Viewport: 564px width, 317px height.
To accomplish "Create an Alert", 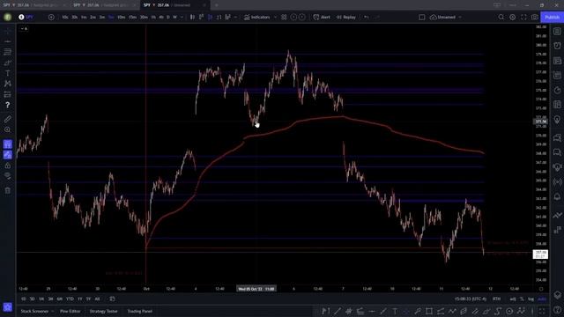I will click(322, 17).
